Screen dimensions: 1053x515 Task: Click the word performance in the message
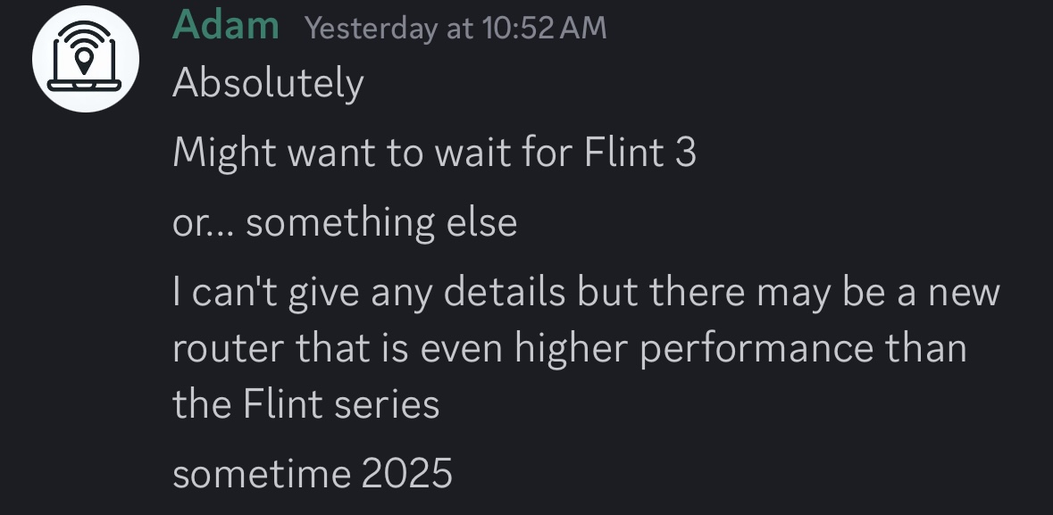click(x=756, y=350)
